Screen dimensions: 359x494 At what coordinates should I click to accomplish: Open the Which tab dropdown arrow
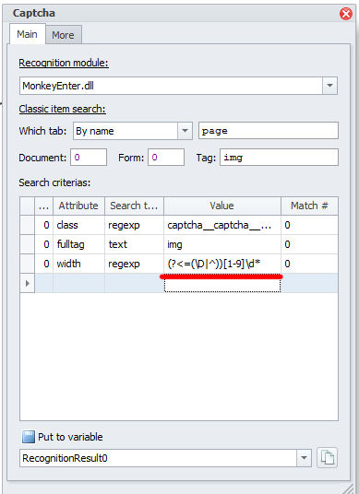click(185, 131)
